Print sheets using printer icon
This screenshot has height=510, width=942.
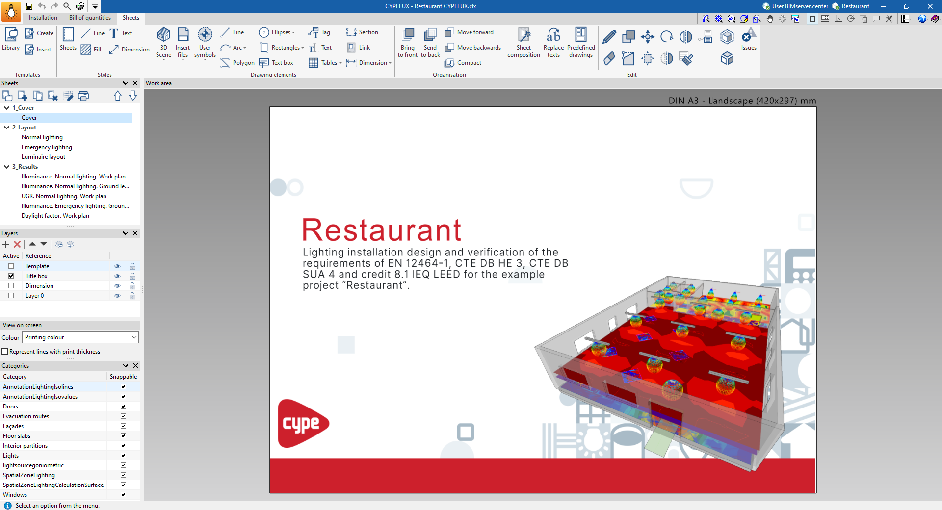click(x=83, y=96)
